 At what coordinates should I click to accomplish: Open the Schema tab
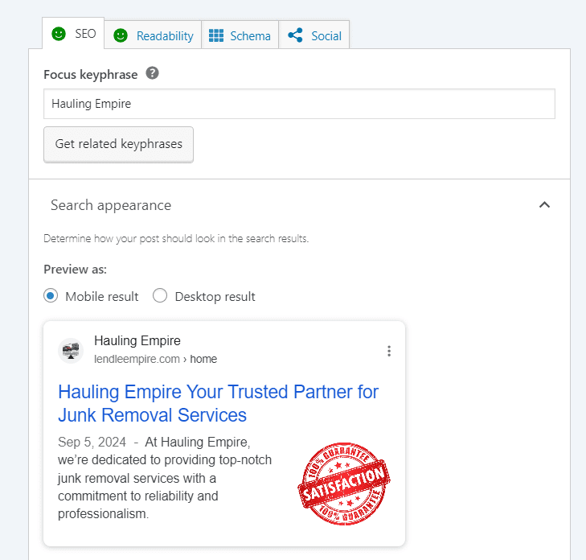(x=240, y=35)
